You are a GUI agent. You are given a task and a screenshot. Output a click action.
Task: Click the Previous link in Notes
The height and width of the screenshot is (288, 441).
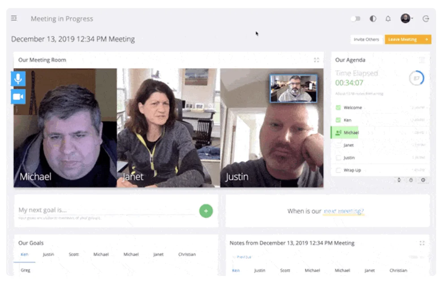244,257
